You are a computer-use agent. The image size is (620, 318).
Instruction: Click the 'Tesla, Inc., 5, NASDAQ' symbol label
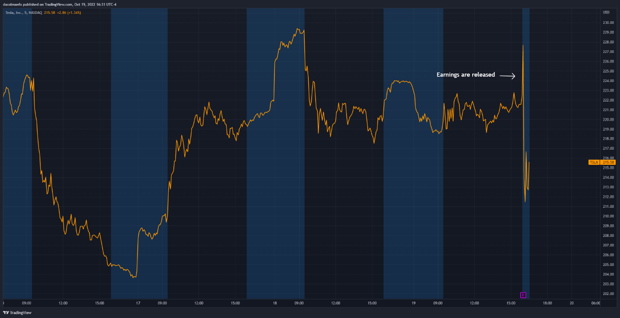point(24,13)
